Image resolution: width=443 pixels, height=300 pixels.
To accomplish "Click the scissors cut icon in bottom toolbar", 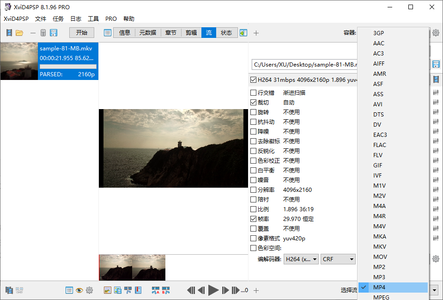I will [x=128, y=290].
